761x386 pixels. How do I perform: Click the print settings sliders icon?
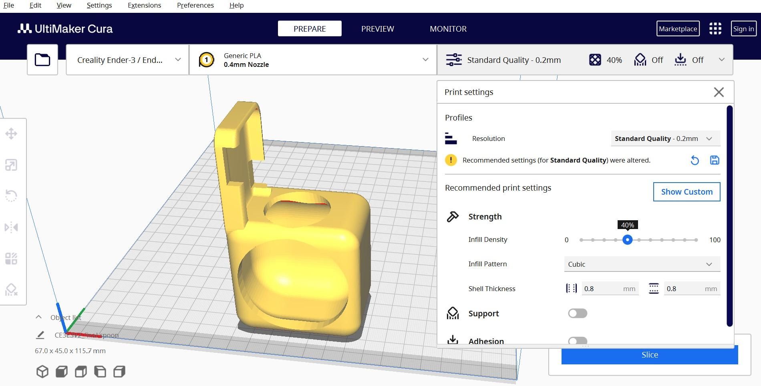[454, 60]
